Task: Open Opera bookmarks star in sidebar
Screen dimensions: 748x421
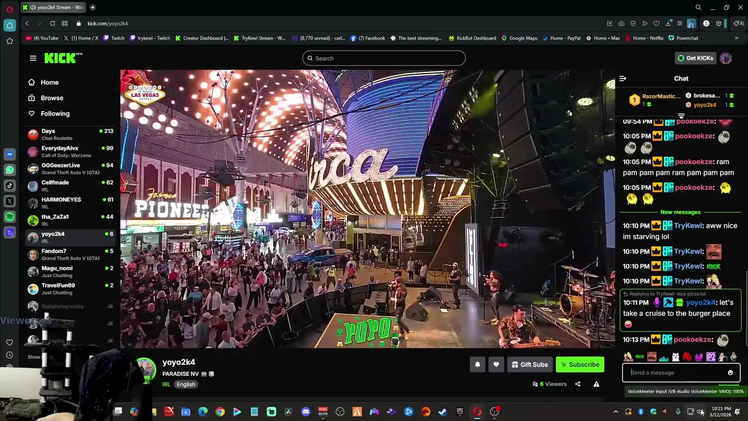Action: click(9, 41)
